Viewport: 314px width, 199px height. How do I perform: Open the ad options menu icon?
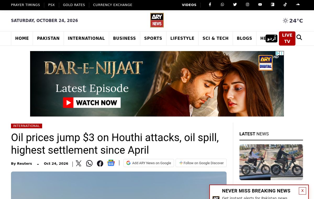coord(282,53)
